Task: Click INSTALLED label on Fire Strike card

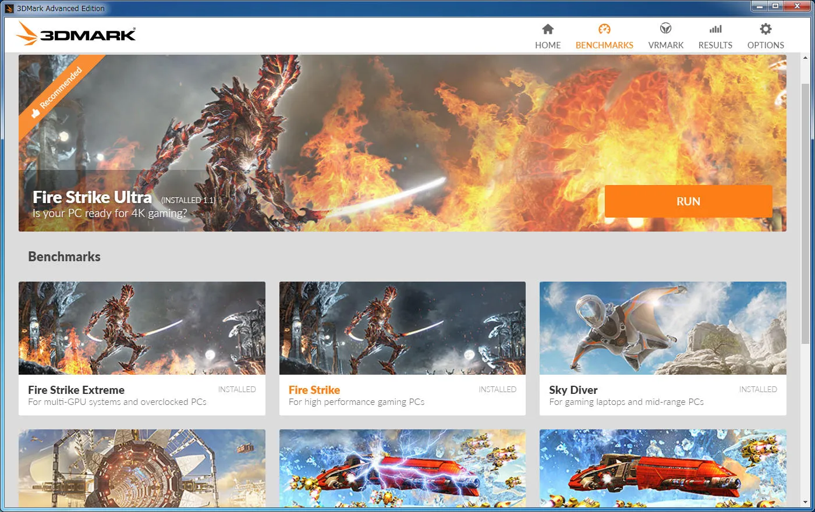Action: click(498, 389)
